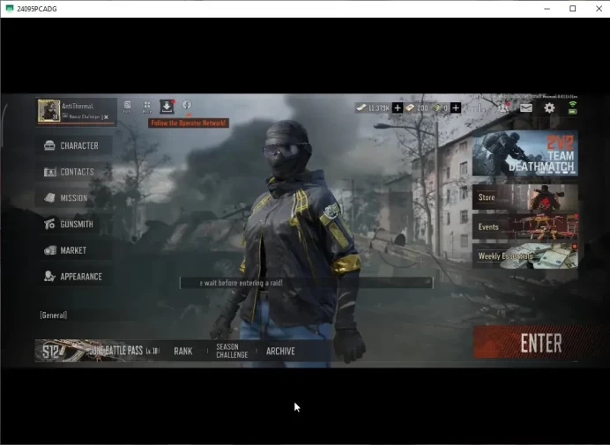Open the Store panel
Viewport: 610px width, 445px height.
524,197
